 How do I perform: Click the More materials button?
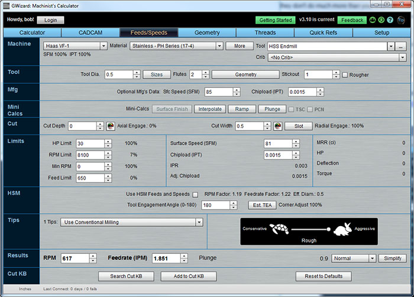click(240, 46)
